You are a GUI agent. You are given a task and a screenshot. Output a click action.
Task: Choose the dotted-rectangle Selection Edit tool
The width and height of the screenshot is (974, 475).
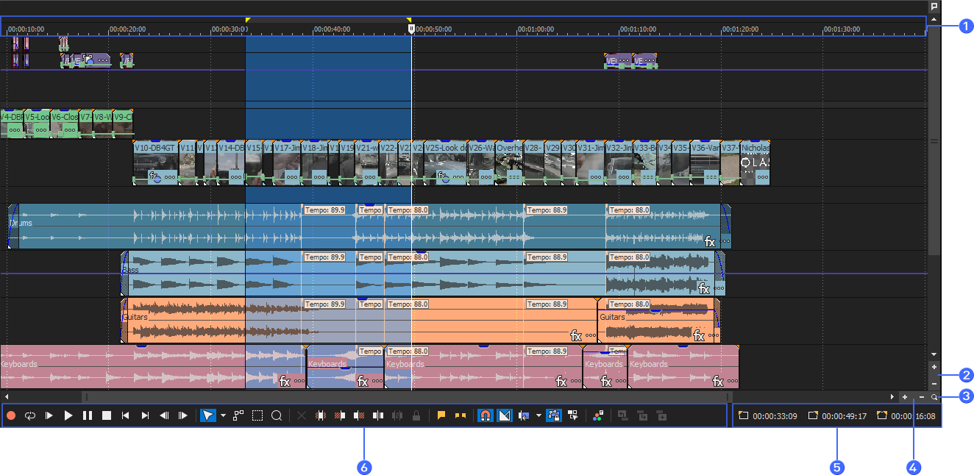click(x=257, y=415)
